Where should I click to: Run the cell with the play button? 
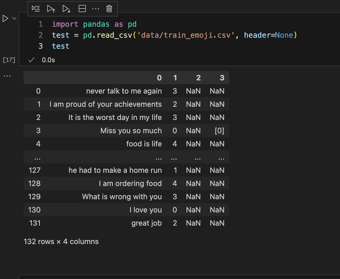click(5, 18)
